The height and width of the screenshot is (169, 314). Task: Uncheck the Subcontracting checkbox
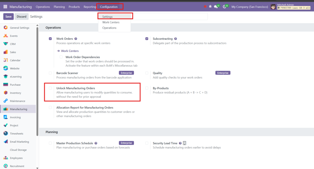147,39
